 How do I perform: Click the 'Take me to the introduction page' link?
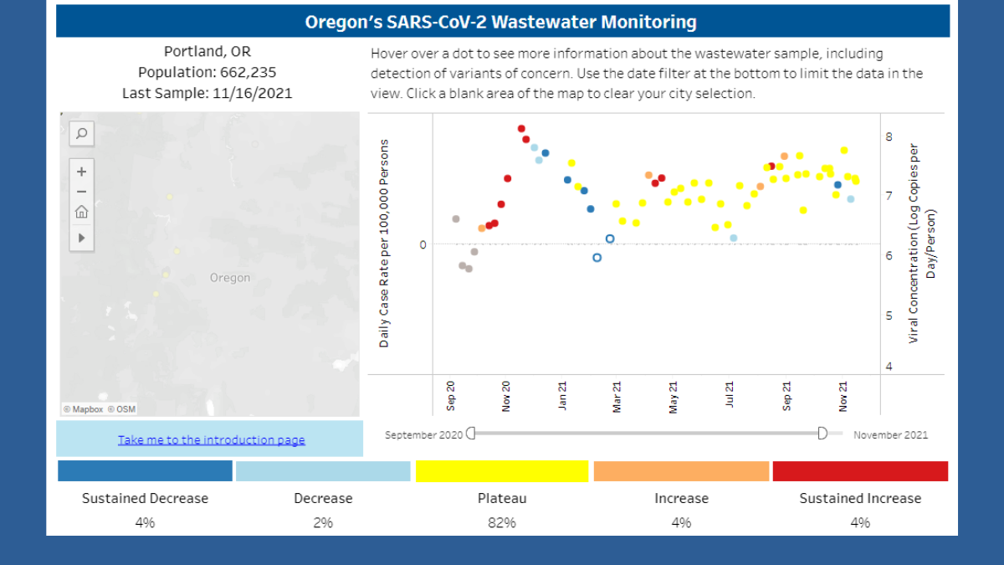tap(211, 439)
